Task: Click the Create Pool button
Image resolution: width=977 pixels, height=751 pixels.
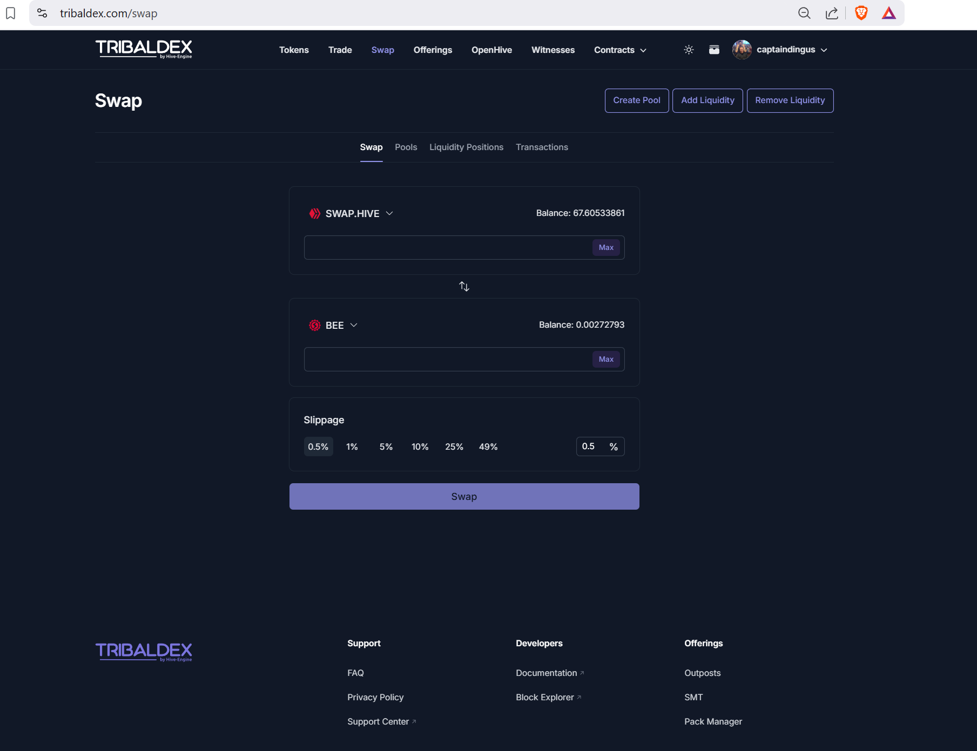Action: click(637, 100)
